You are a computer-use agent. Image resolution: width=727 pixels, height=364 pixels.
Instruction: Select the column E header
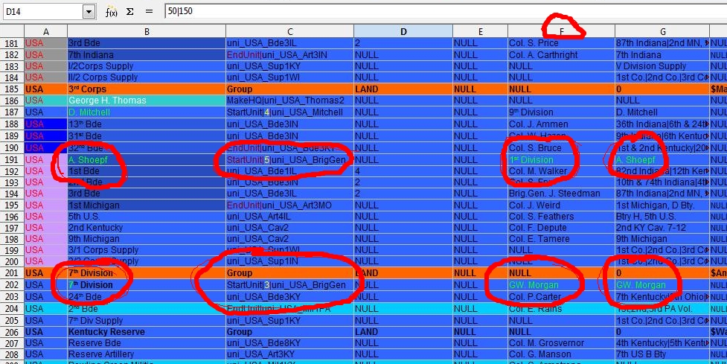[x=480, y=31]
